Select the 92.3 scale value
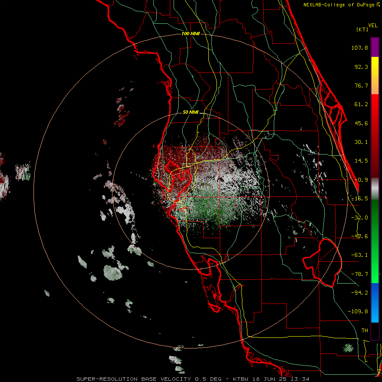382x382 pixels. [x=361, y=67]
